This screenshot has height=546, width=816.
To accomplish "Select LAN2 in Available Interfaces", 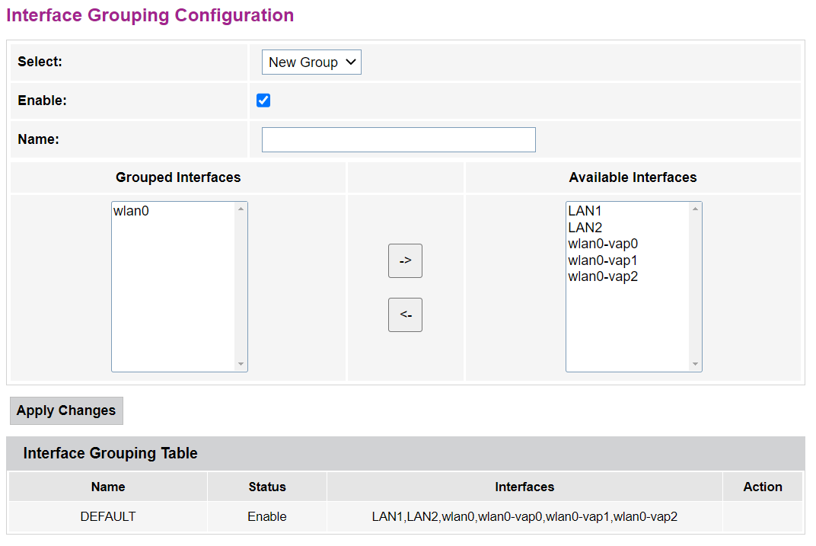I will 585,227.
